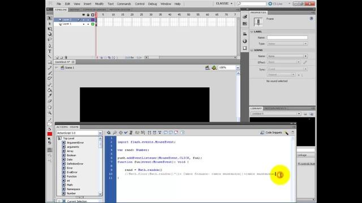This screenshot has width=362, height=203.
Task: Select the Subselection tool
Action: click(50, 24)
